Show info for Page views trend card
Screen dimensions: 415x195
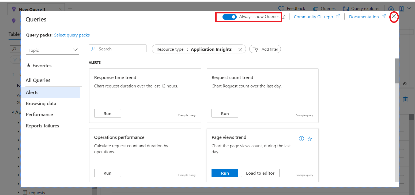[301, 139]
